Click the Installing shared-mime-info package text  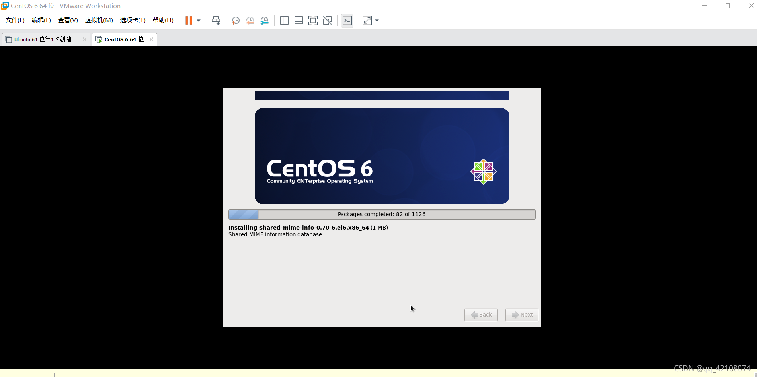pyautogui.click(x=308, y=228)
